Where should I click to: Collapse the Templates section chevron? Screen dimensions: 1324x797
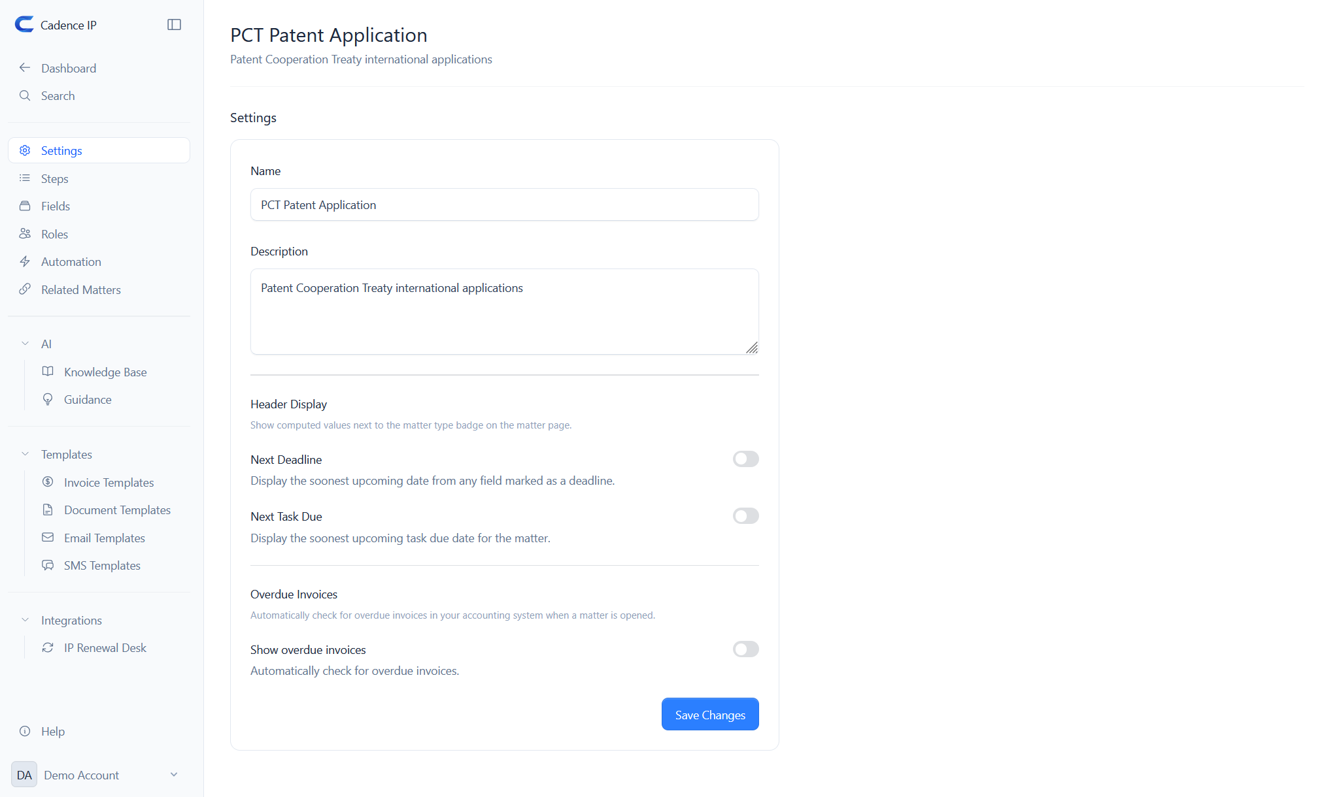[25, 454]
